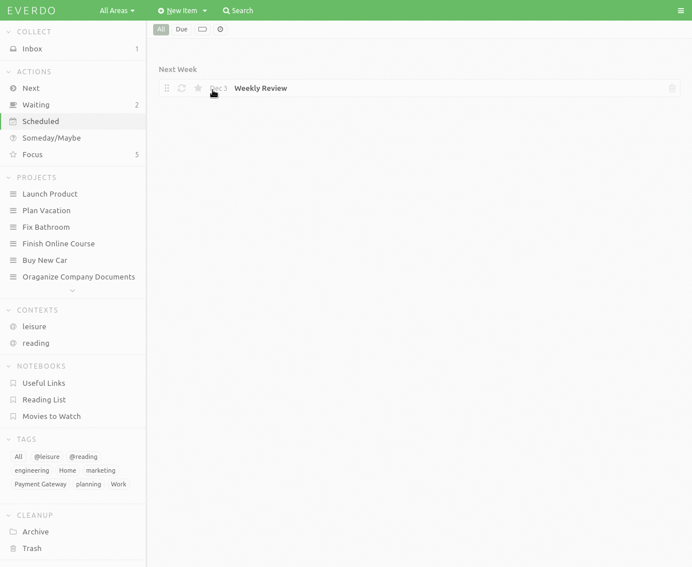The width and height of the screenshot is (692, 567).
Task: Select the Inbox icon in the sidebar
Action: pyautogui.click(x=13, y=49)
